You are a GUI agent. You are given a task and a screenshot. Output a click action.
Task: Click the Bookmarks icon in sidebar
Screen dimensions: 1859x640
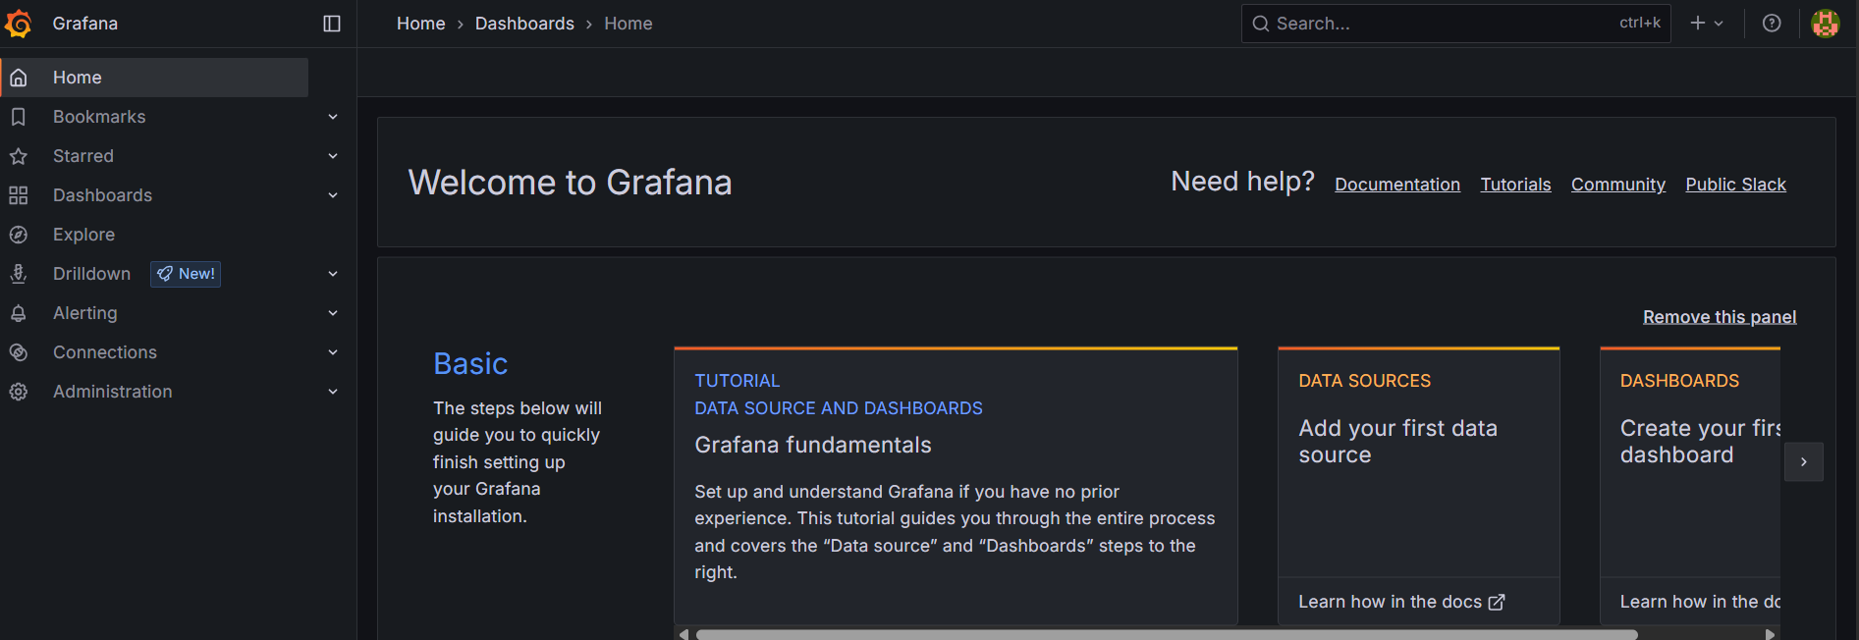click(19, 117)
